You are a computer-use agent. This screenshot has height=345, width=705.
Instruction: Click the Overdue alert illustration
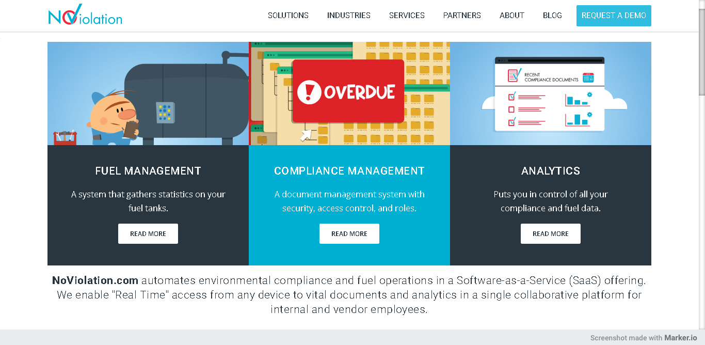349,93
